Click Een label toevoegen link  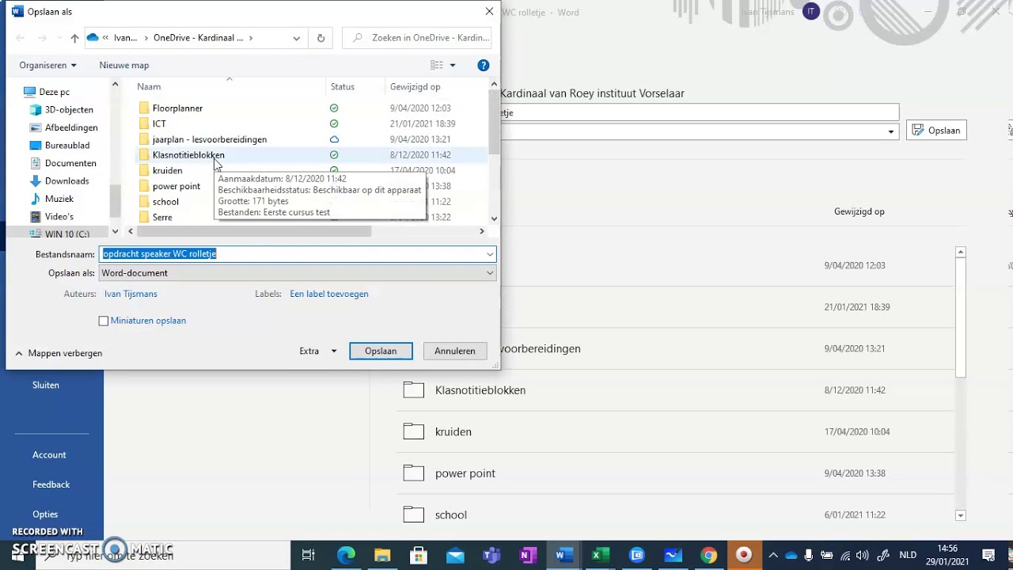point(329,294)
